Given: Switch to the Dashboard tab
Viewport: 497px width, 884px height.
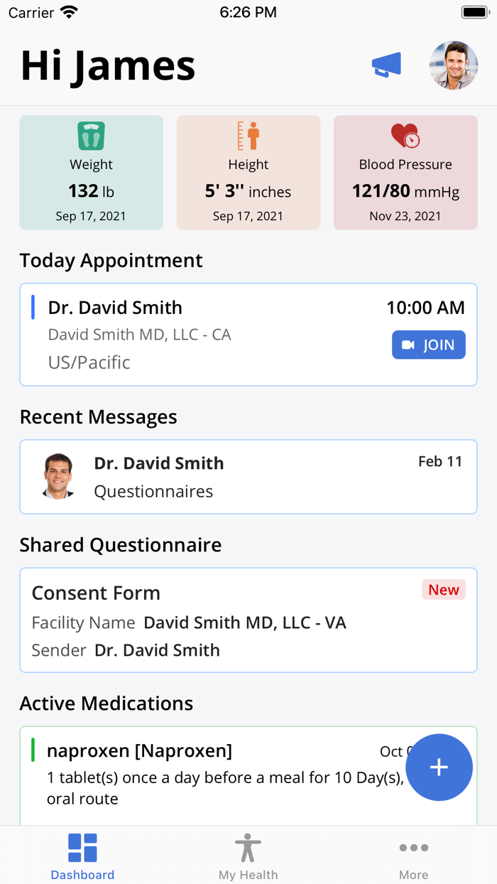Looking at the screenshot, I should (x=82, y=856).
